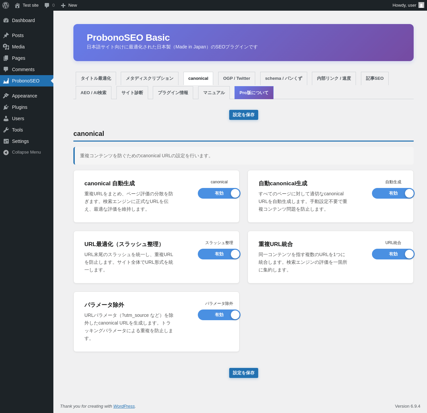Click the Settings sliders icon

(x=6, y=141)
